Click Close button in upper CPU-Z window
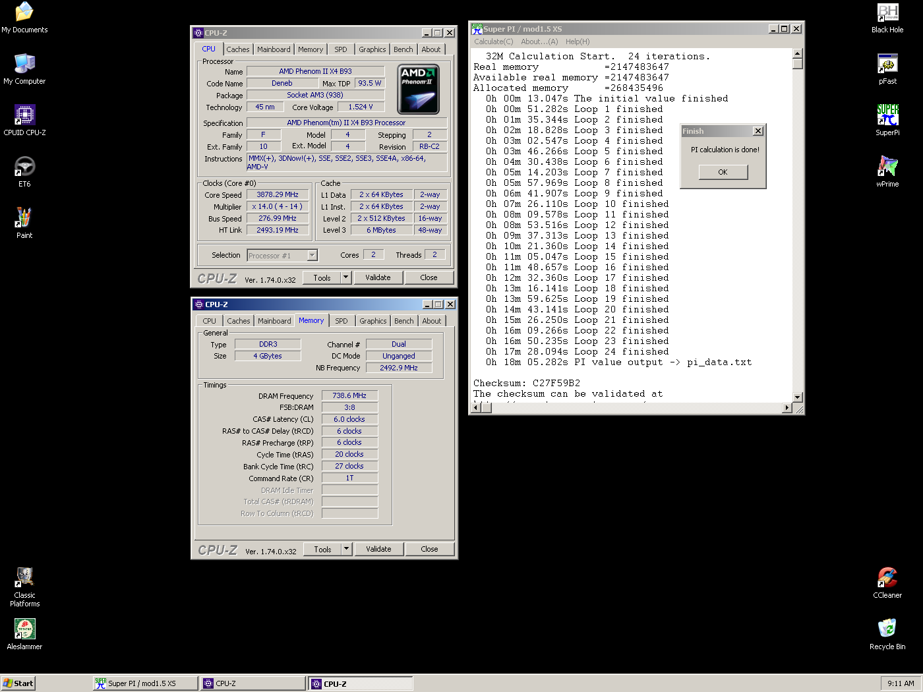This screenshot has height=692, width=923. coord(429,277)
